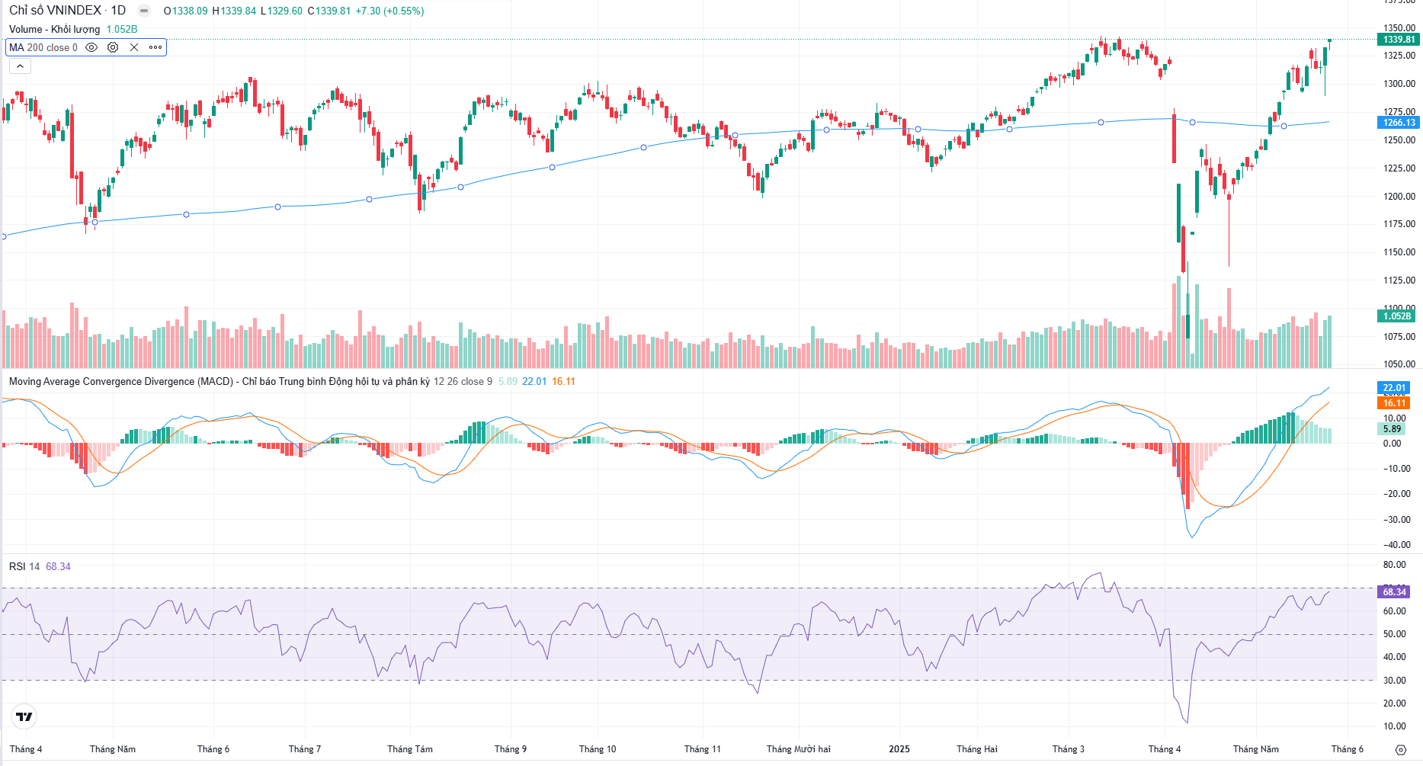Click Tháng 9 on time axis
The height and width of the screenshot is (766, 1423).
[x=511, y=749]
